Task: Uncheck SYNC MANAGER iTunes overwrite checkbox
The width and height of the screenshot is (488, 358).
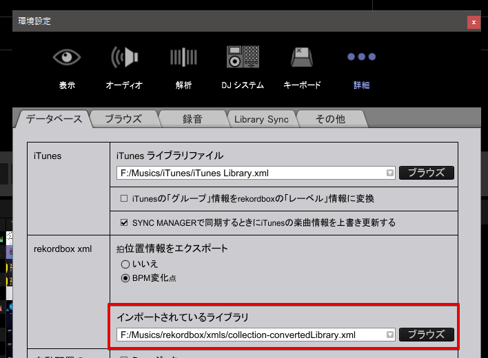Action: tap(124, 222)
